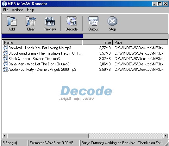Click the horizontal scrollbar left arrow
The width and height of the screenshot is (169, 146).
(x=4, y=136)
